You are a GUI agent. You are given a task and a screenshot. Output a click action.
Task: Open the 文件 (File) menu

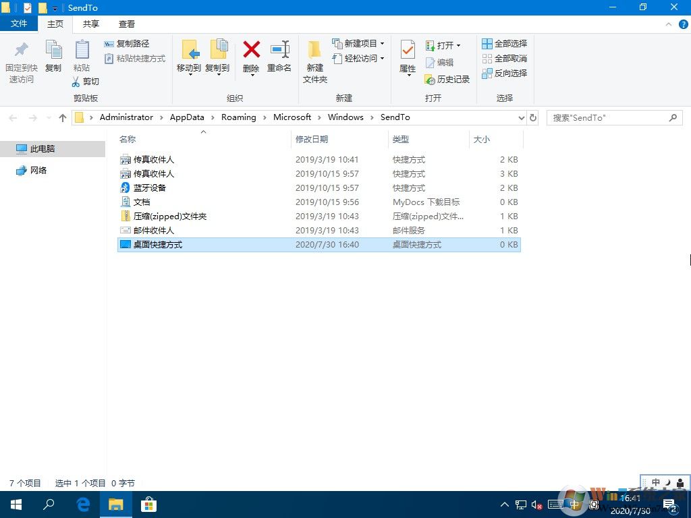pos(20,24)
